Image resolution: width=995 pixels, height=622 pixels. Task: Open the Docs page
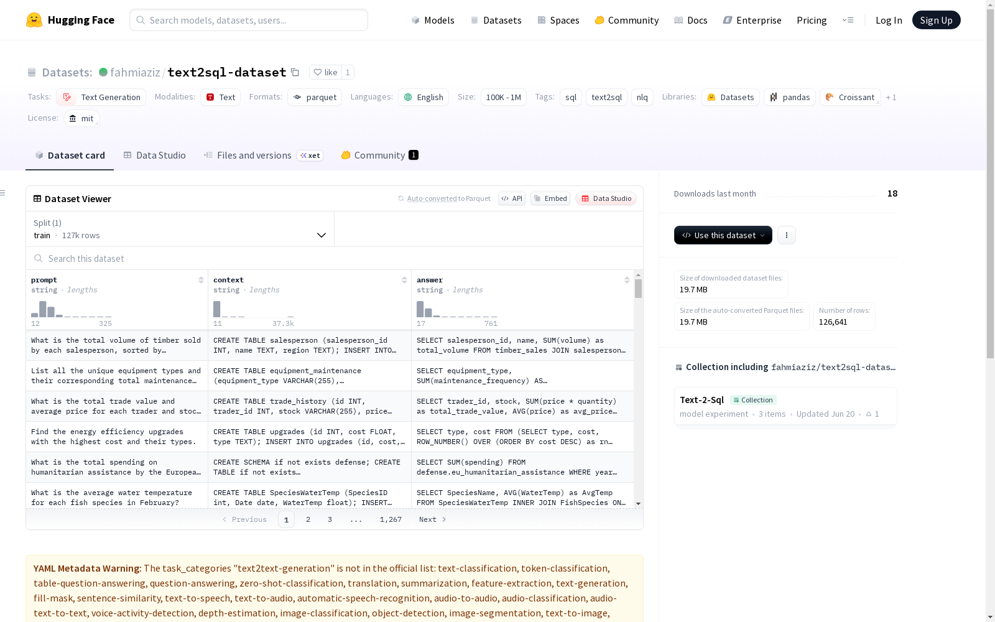[x=691, y=20]
